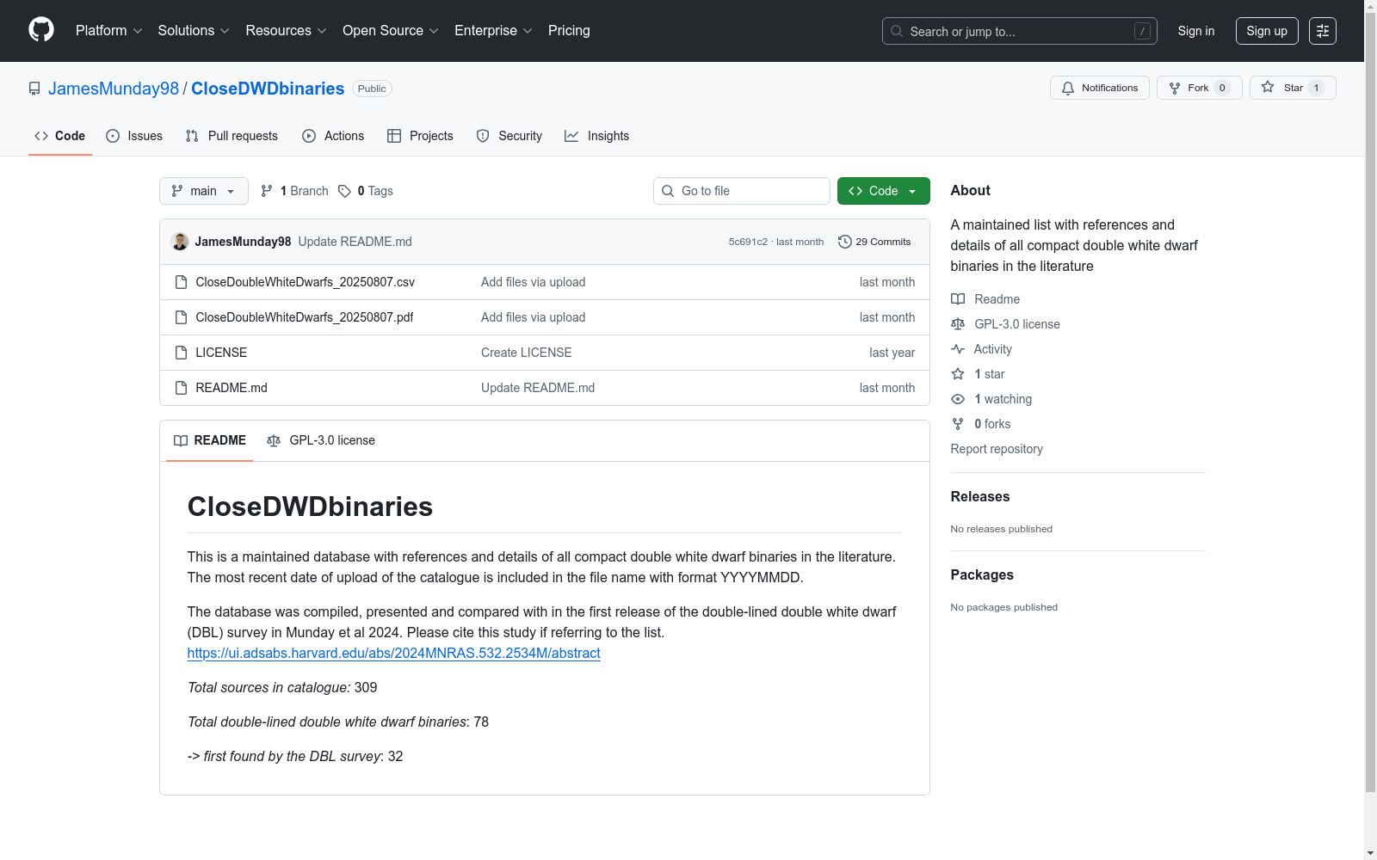Open the Create LICENSE commit message
This screenshot has width=1377, height=860.
click(x=527, y=353)
